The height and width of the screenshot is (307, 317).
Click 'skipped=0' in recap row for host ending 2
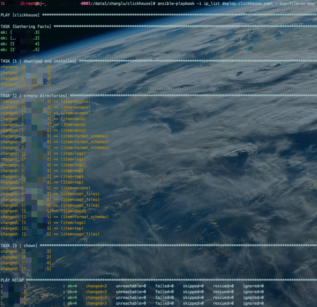[193, 286]
